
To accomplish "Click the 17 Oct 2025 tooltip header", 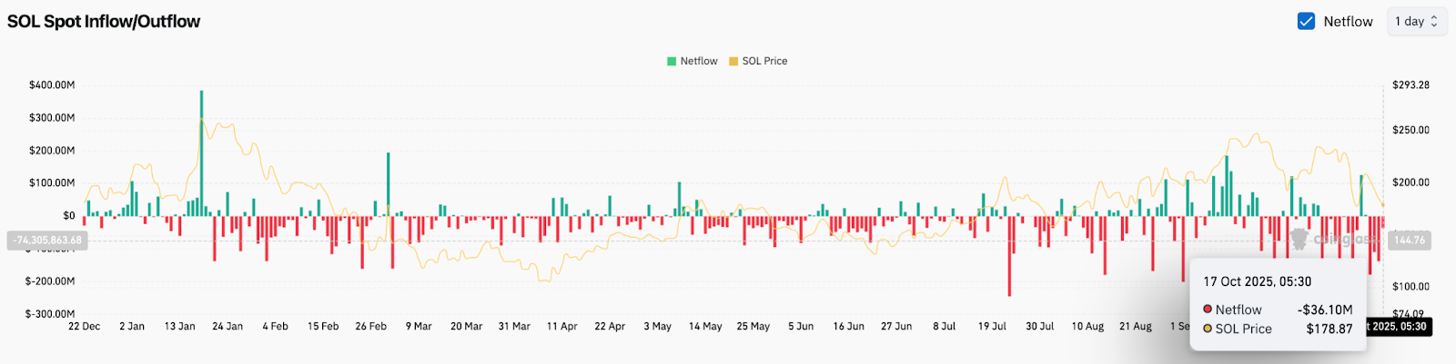I will pyautogui.click(x=1257, y=281).
